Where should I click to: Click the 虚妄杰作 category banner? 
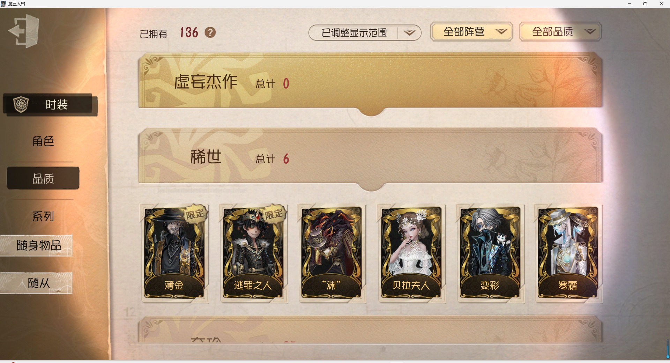371,83
